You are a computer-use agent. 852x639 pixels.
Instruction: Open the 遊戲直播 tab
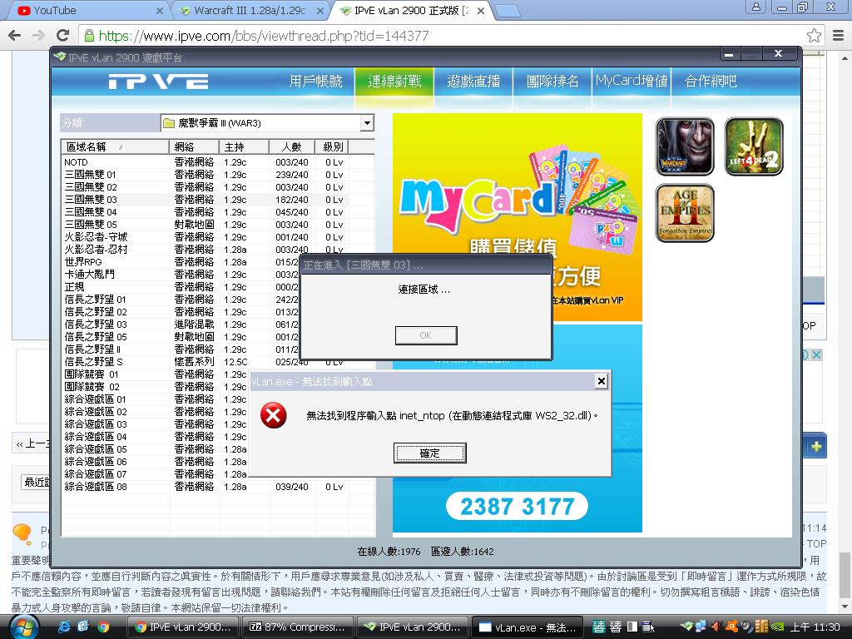pos(473,82)
